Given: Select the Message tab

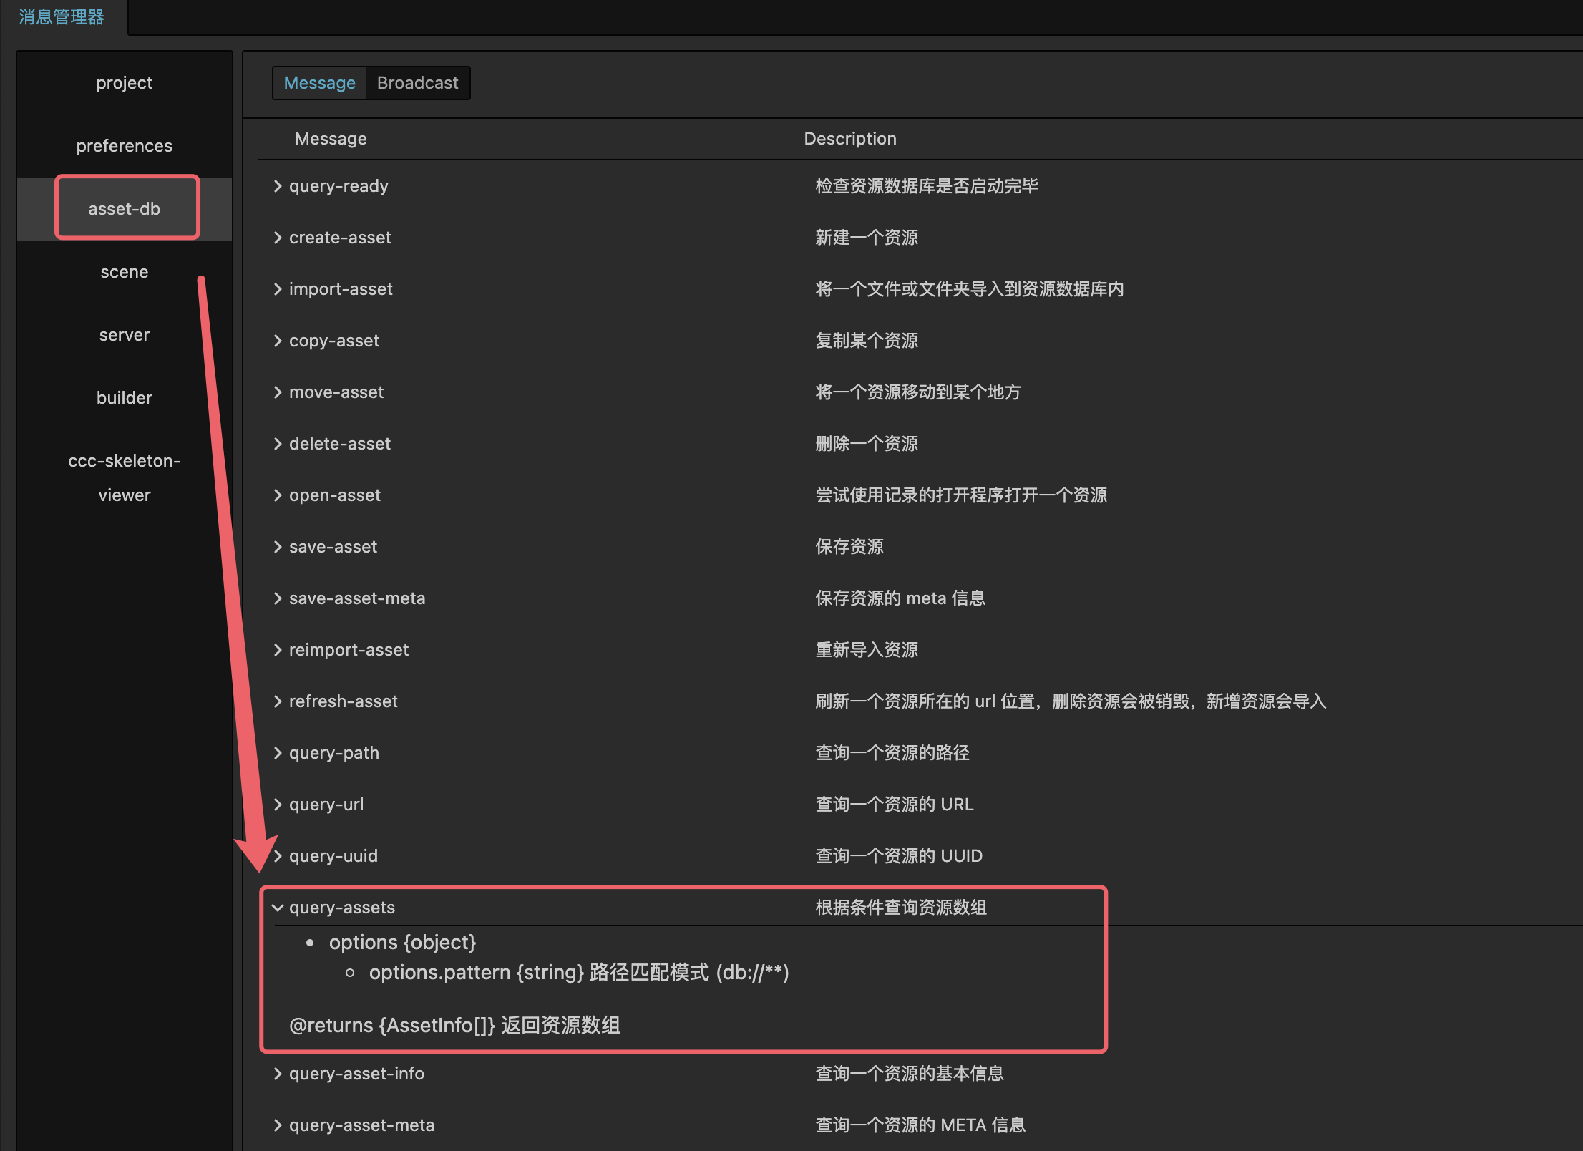Looking at the screenshot, I should 319,82.
